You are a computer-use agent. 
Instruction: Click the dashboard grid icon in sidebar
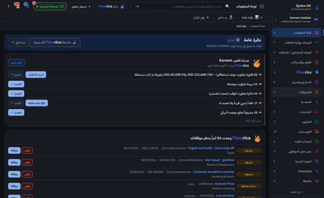pyautogui.click(x=317, y=33)
